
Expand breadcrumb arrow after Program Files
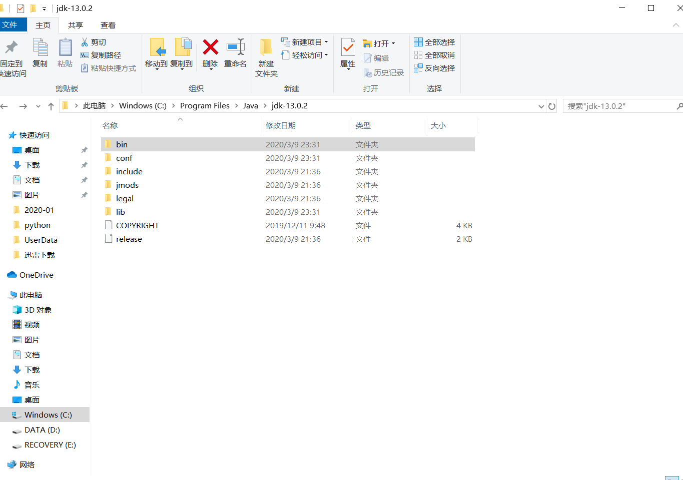[236, 106]
